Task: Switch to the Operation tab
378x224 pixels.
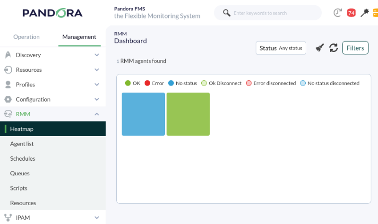Action: [x=26, y=37]
